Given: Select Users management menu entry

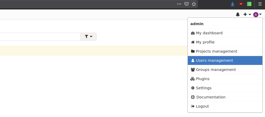Looking at the screenshot, I should pyautogui.click(x=225, y=60).
